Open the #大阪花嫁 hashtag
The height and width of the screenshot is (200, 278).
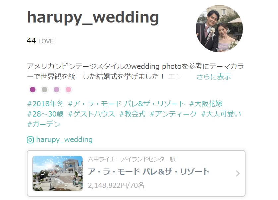point(206,104)
